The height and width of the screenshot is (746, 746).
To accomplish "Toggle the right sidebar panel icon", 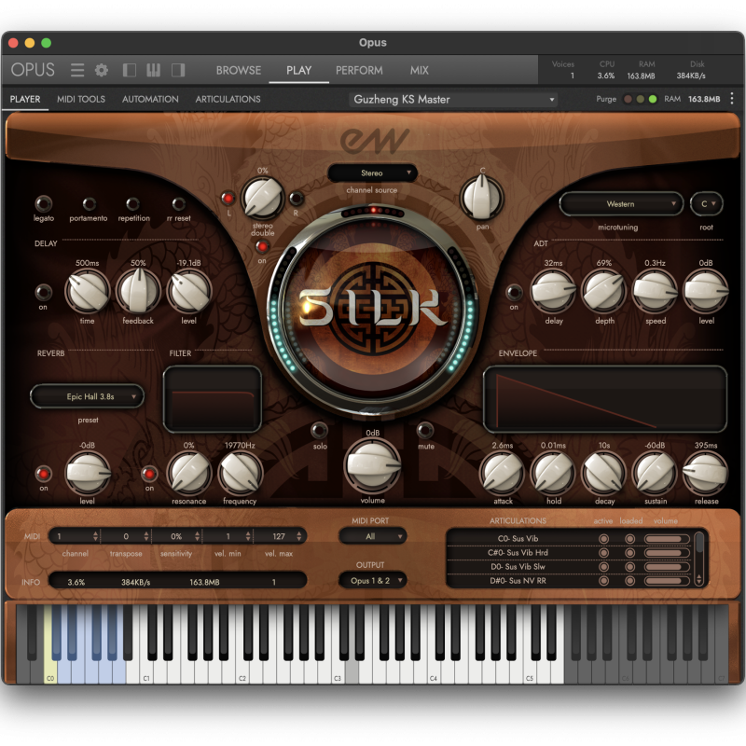I will (x=178, y=71).
